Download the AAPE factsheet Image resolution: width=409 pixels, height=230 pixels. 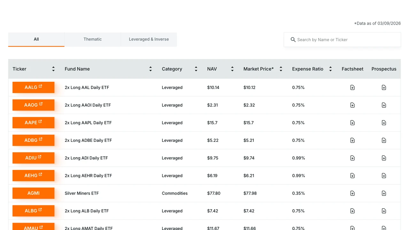coord(352,123)
